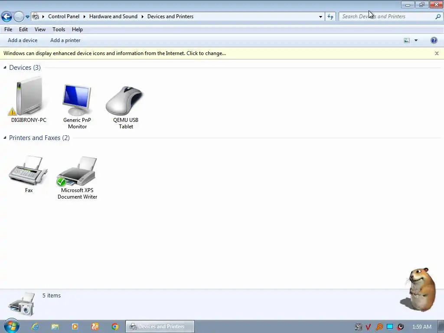Go back using the Back arrow button
444x333 pixels.
7,17
